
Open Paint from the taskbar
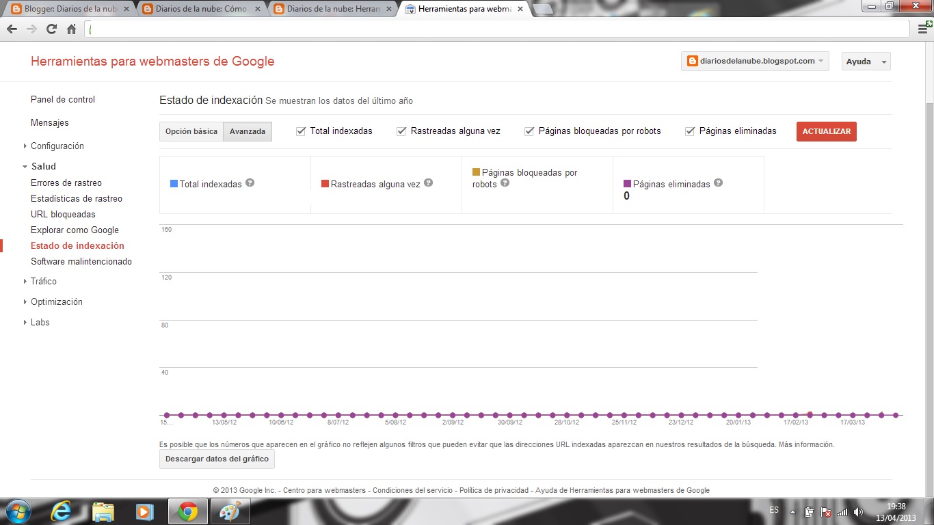click(230, 511)
